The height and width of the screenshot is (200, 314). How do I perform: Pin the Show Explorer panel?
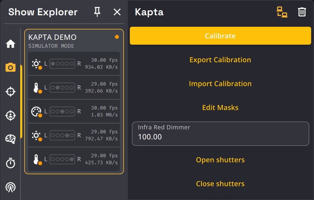pyautogui.click(x=97, y=12)
